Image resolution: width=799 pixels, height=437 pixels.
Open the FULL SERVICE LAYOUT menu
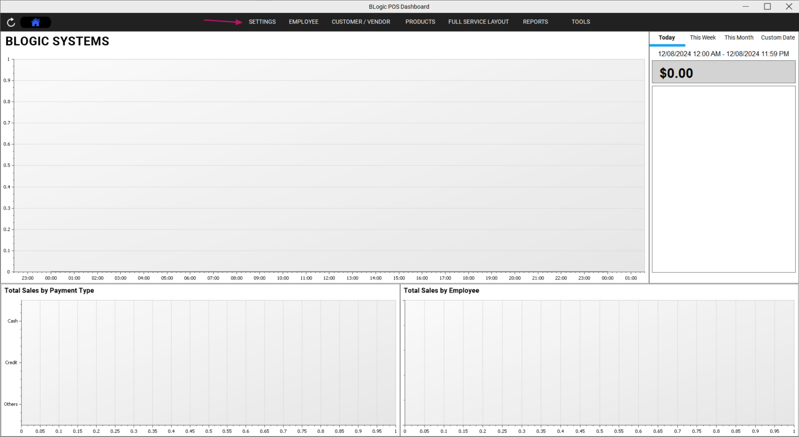pos(479,22)
